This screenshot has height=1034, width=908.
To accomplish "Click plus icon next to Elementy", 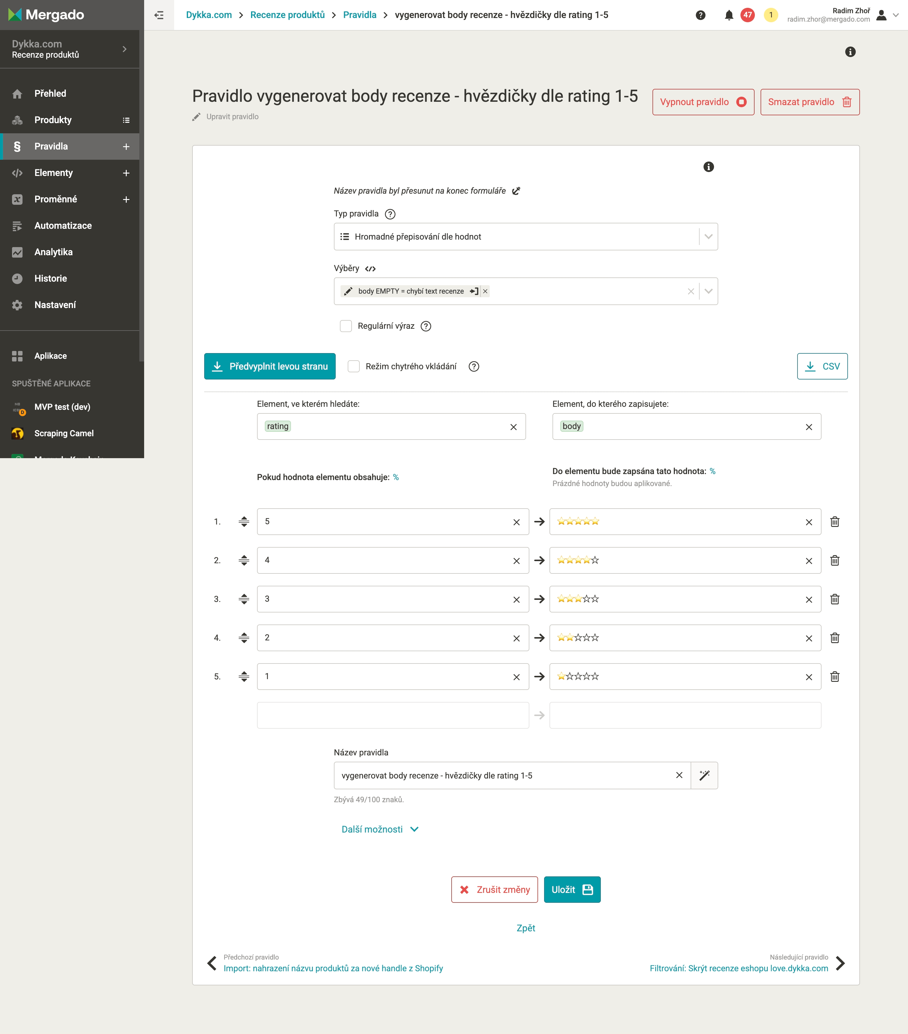I will coord(126,173).
